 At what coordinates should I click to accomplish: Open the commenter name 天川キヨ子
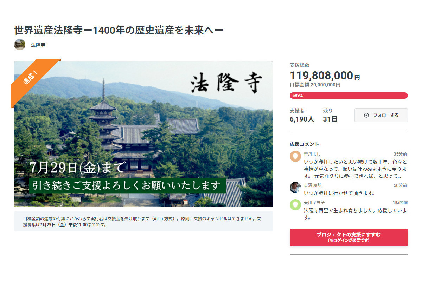pos(314,203)
